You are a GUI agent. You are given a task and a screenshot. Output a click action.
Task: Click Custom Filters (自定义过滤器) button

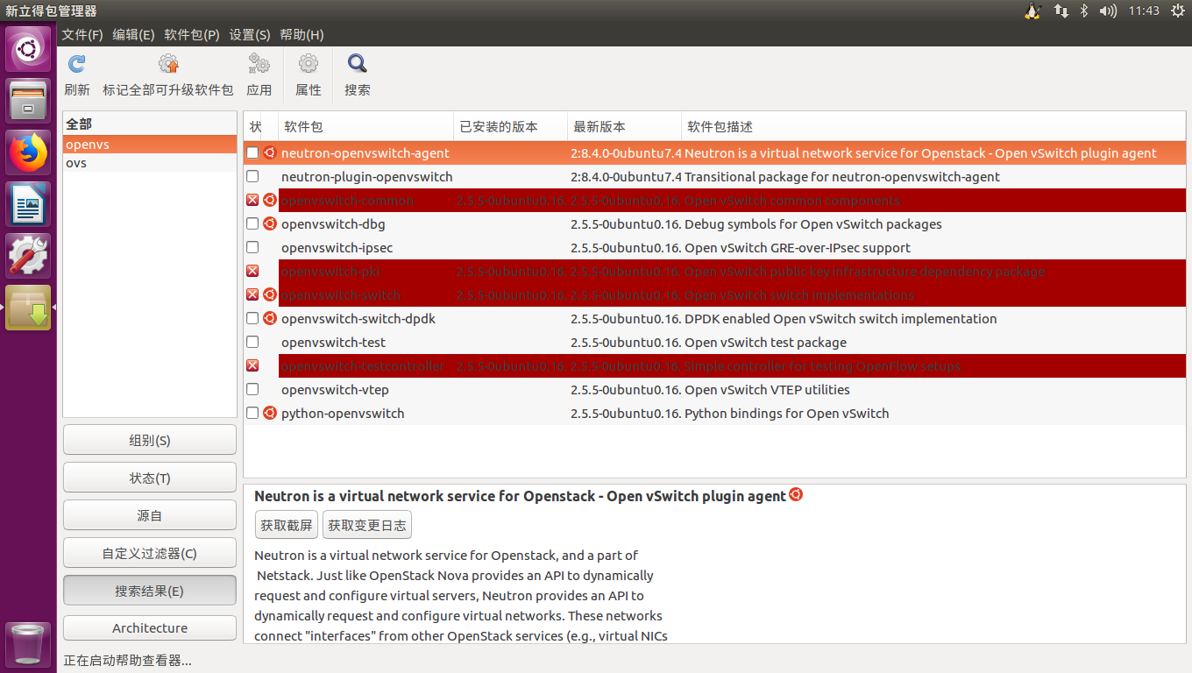pyautogui.click(x=150, y=553)
